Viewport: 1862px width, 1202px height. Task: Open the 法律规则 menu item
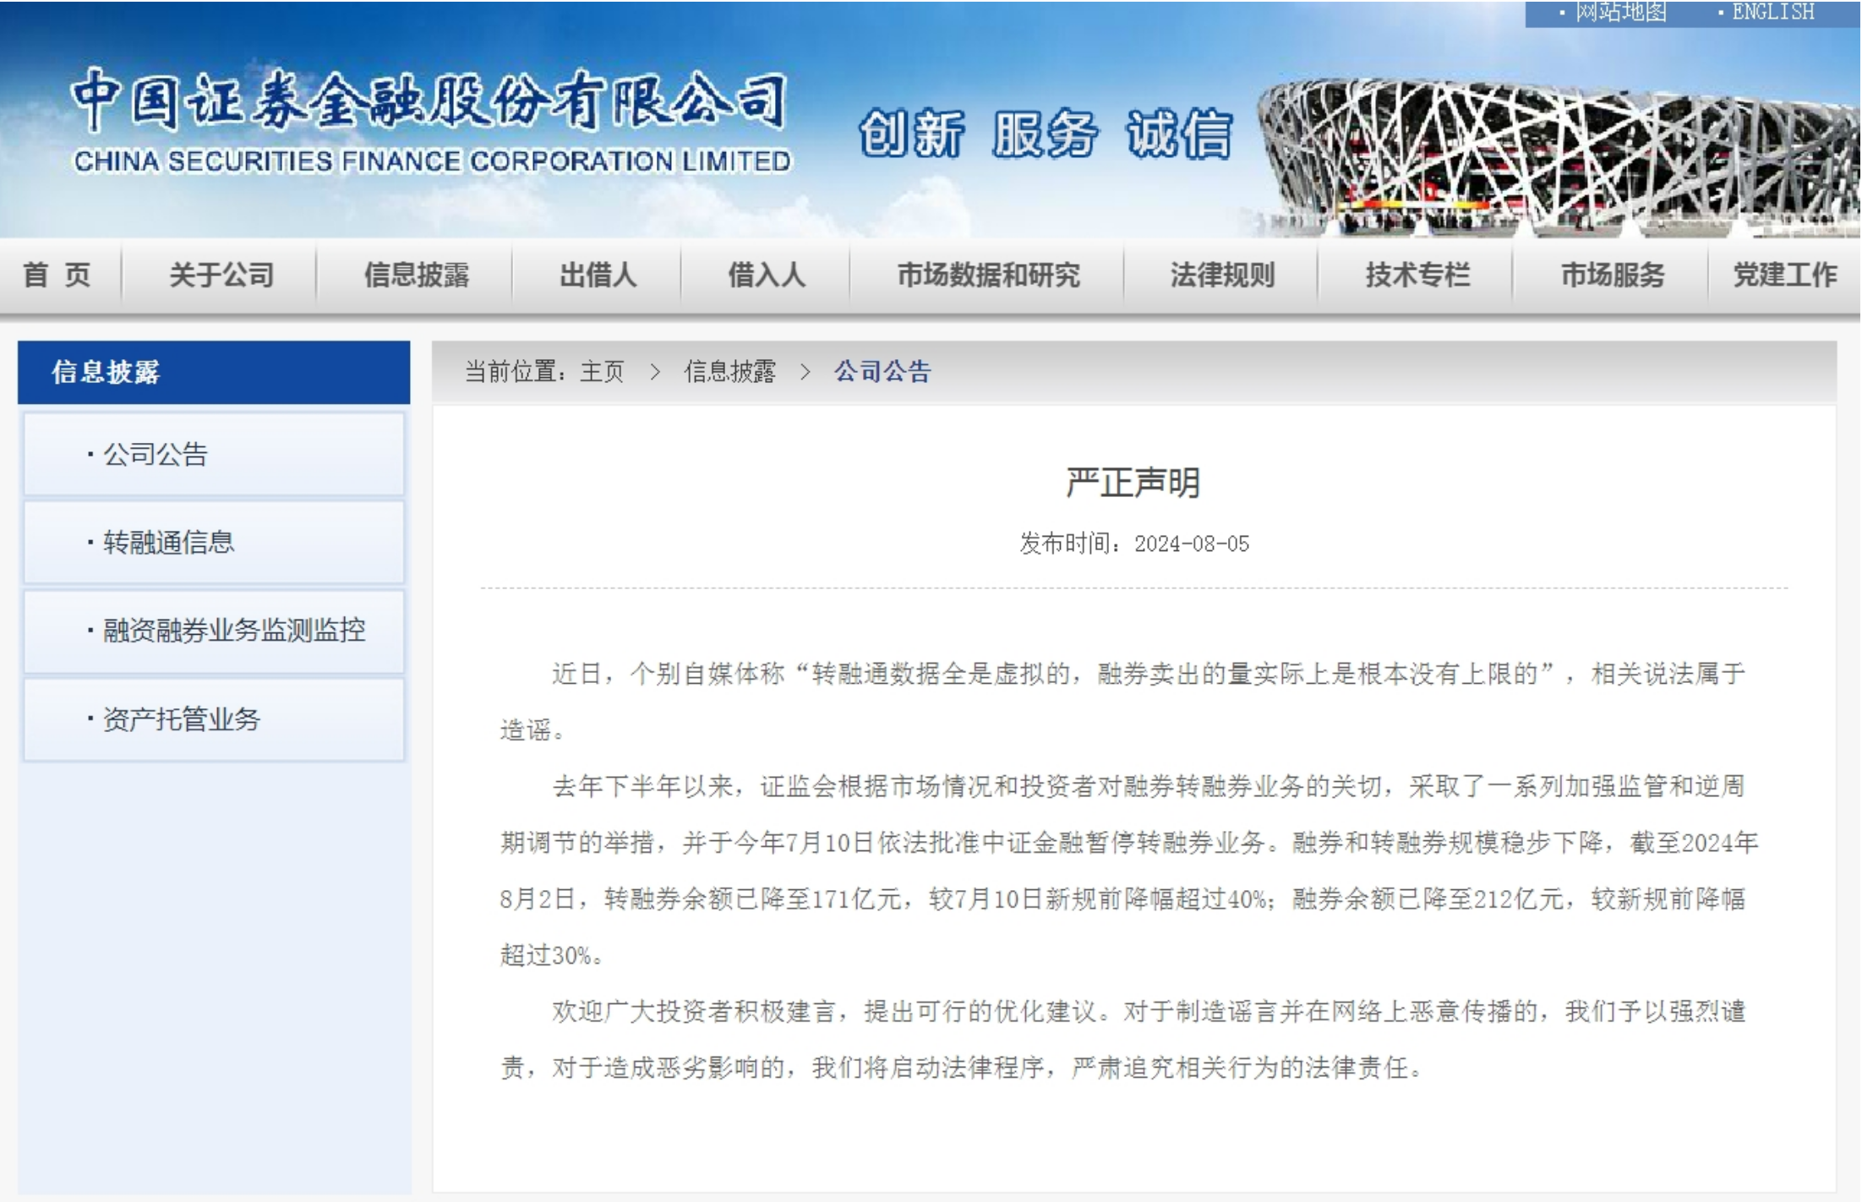1222,275
